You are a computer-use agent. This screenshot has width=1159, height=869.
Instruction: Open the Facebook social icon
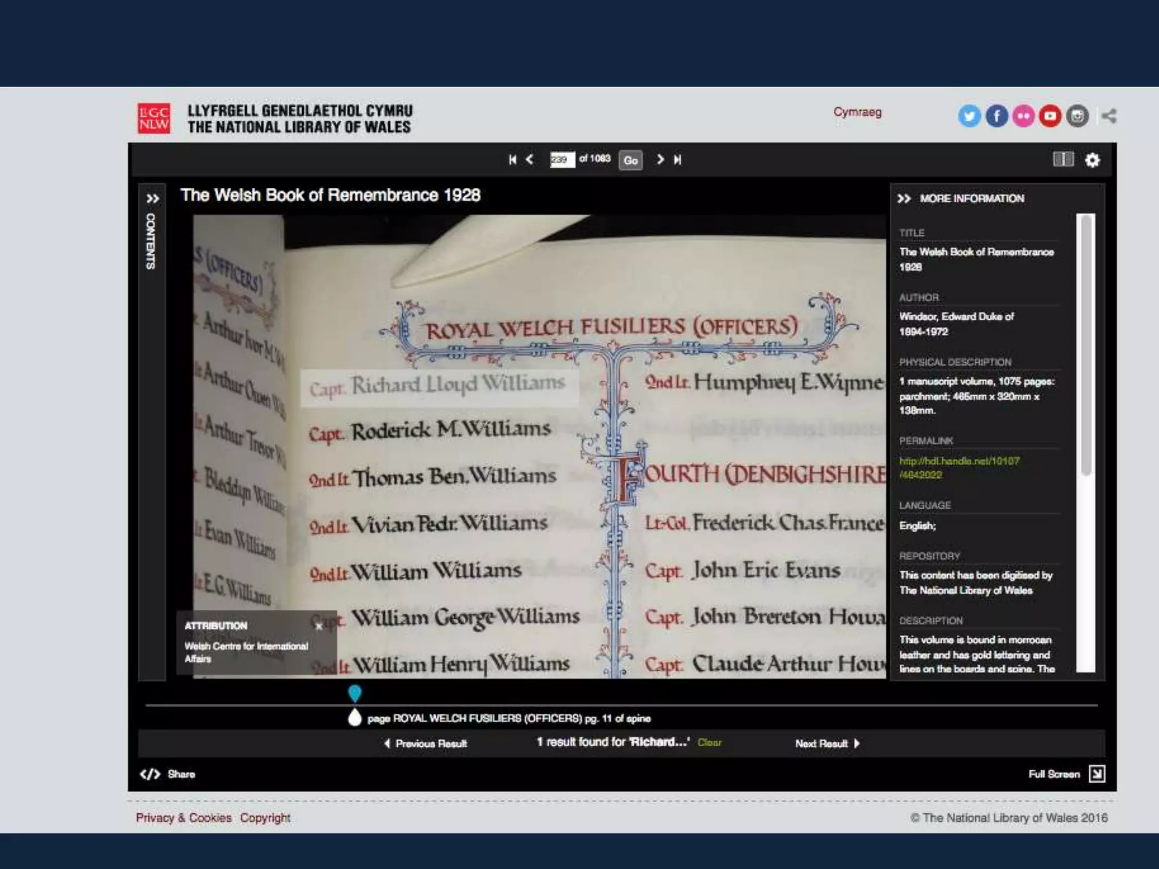[996, 117]
